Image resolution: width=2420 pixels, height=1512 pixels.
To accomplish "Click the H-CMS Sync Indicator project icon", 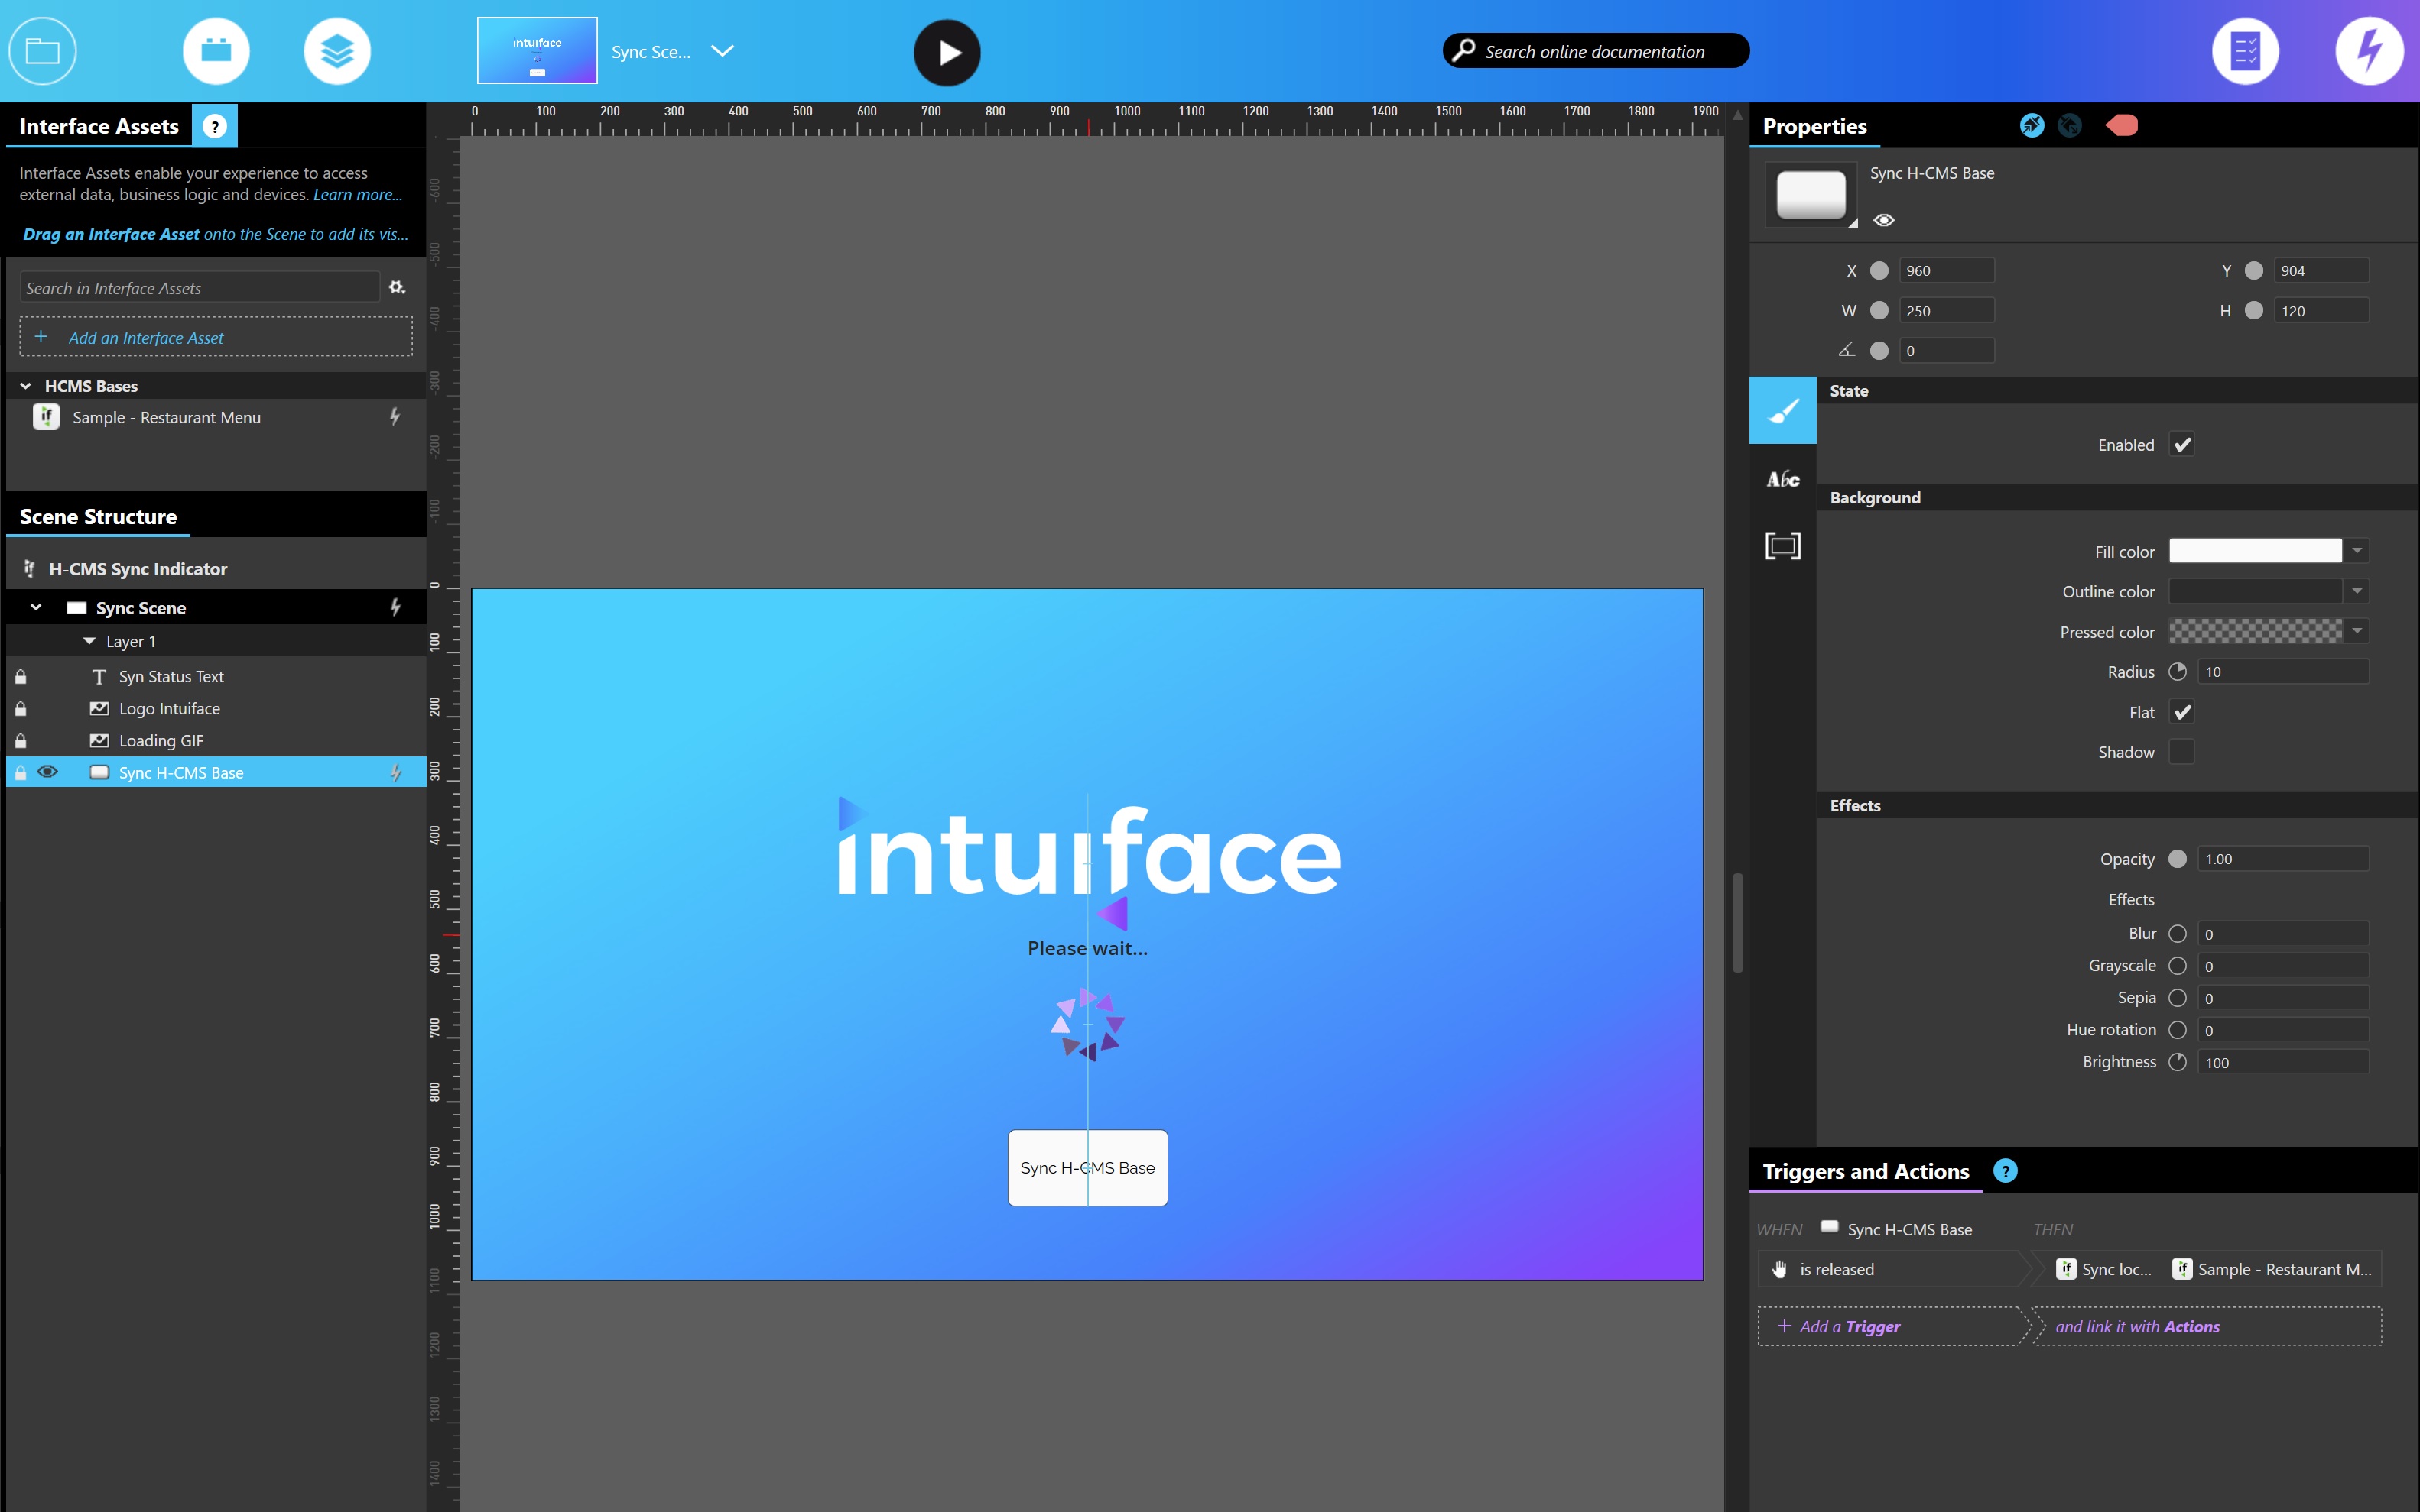I will tap(29, 568).
